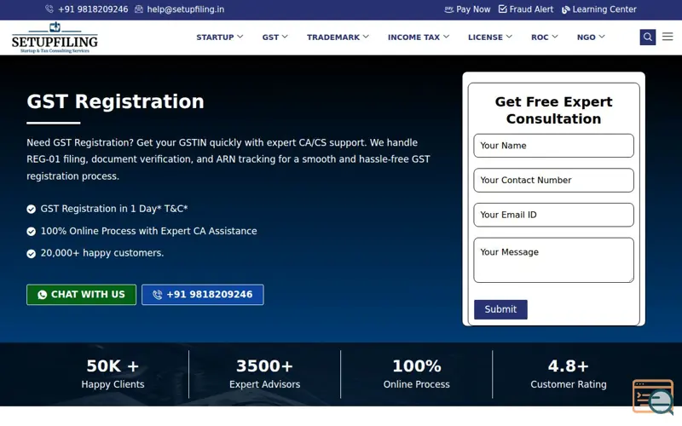The height and width of the screenshot is (426, 682).
Task: Click check icon beside 100% Online Process
Action: 31,231
